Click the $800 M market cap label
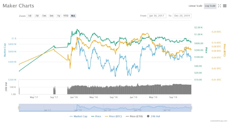Screen dimensions: 230x128 12,44
